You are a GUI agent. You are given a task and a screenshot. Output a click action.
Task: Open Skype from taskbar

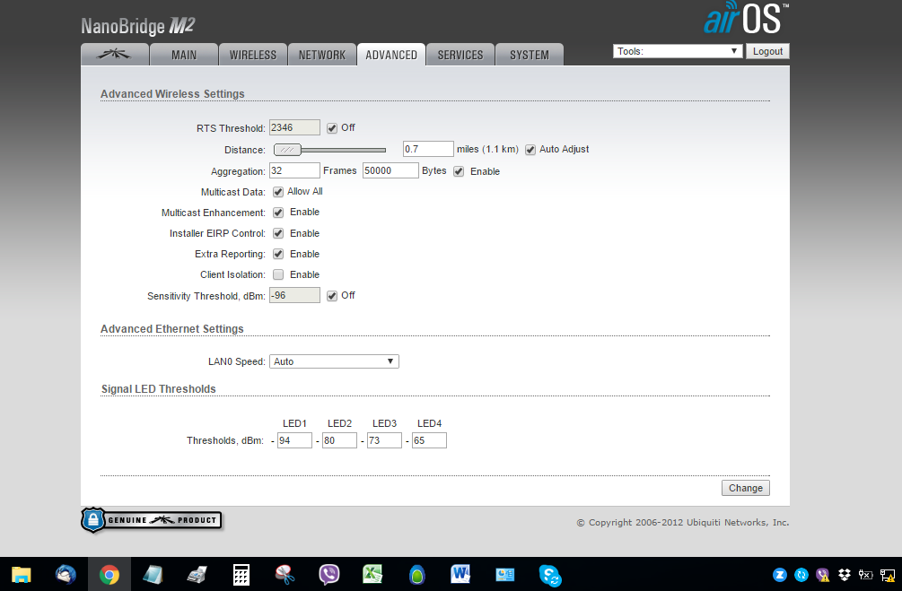[x=549, y=574]
